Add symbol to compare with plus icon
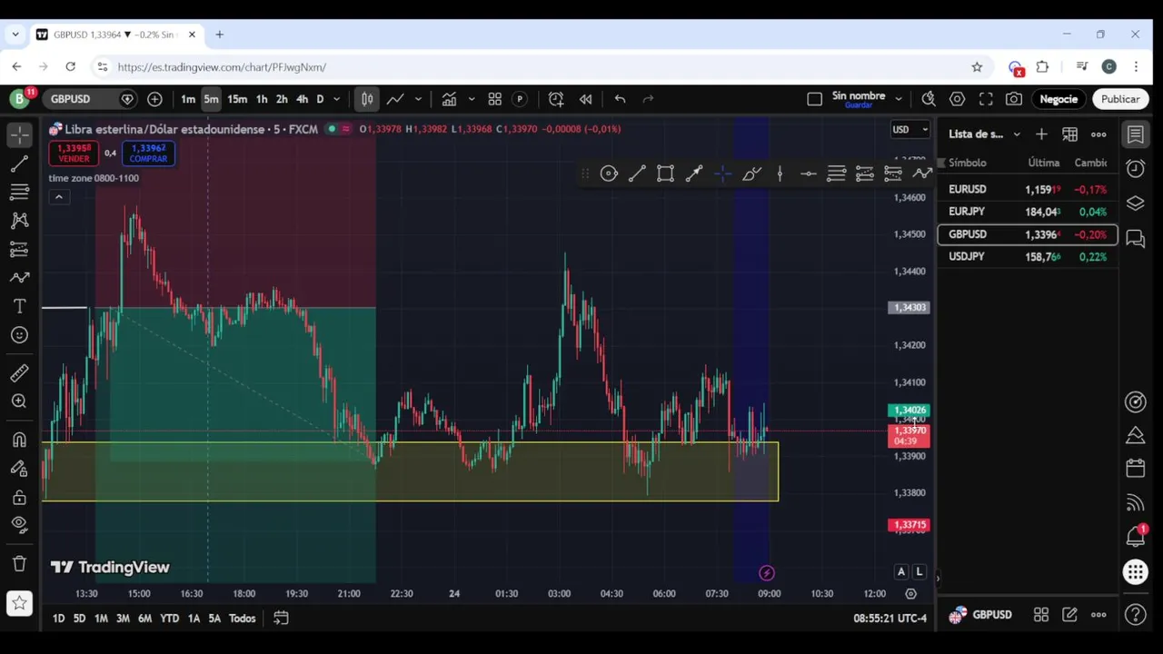Image resolution: width=1163 pixels, height=654 pixels. 154,99
